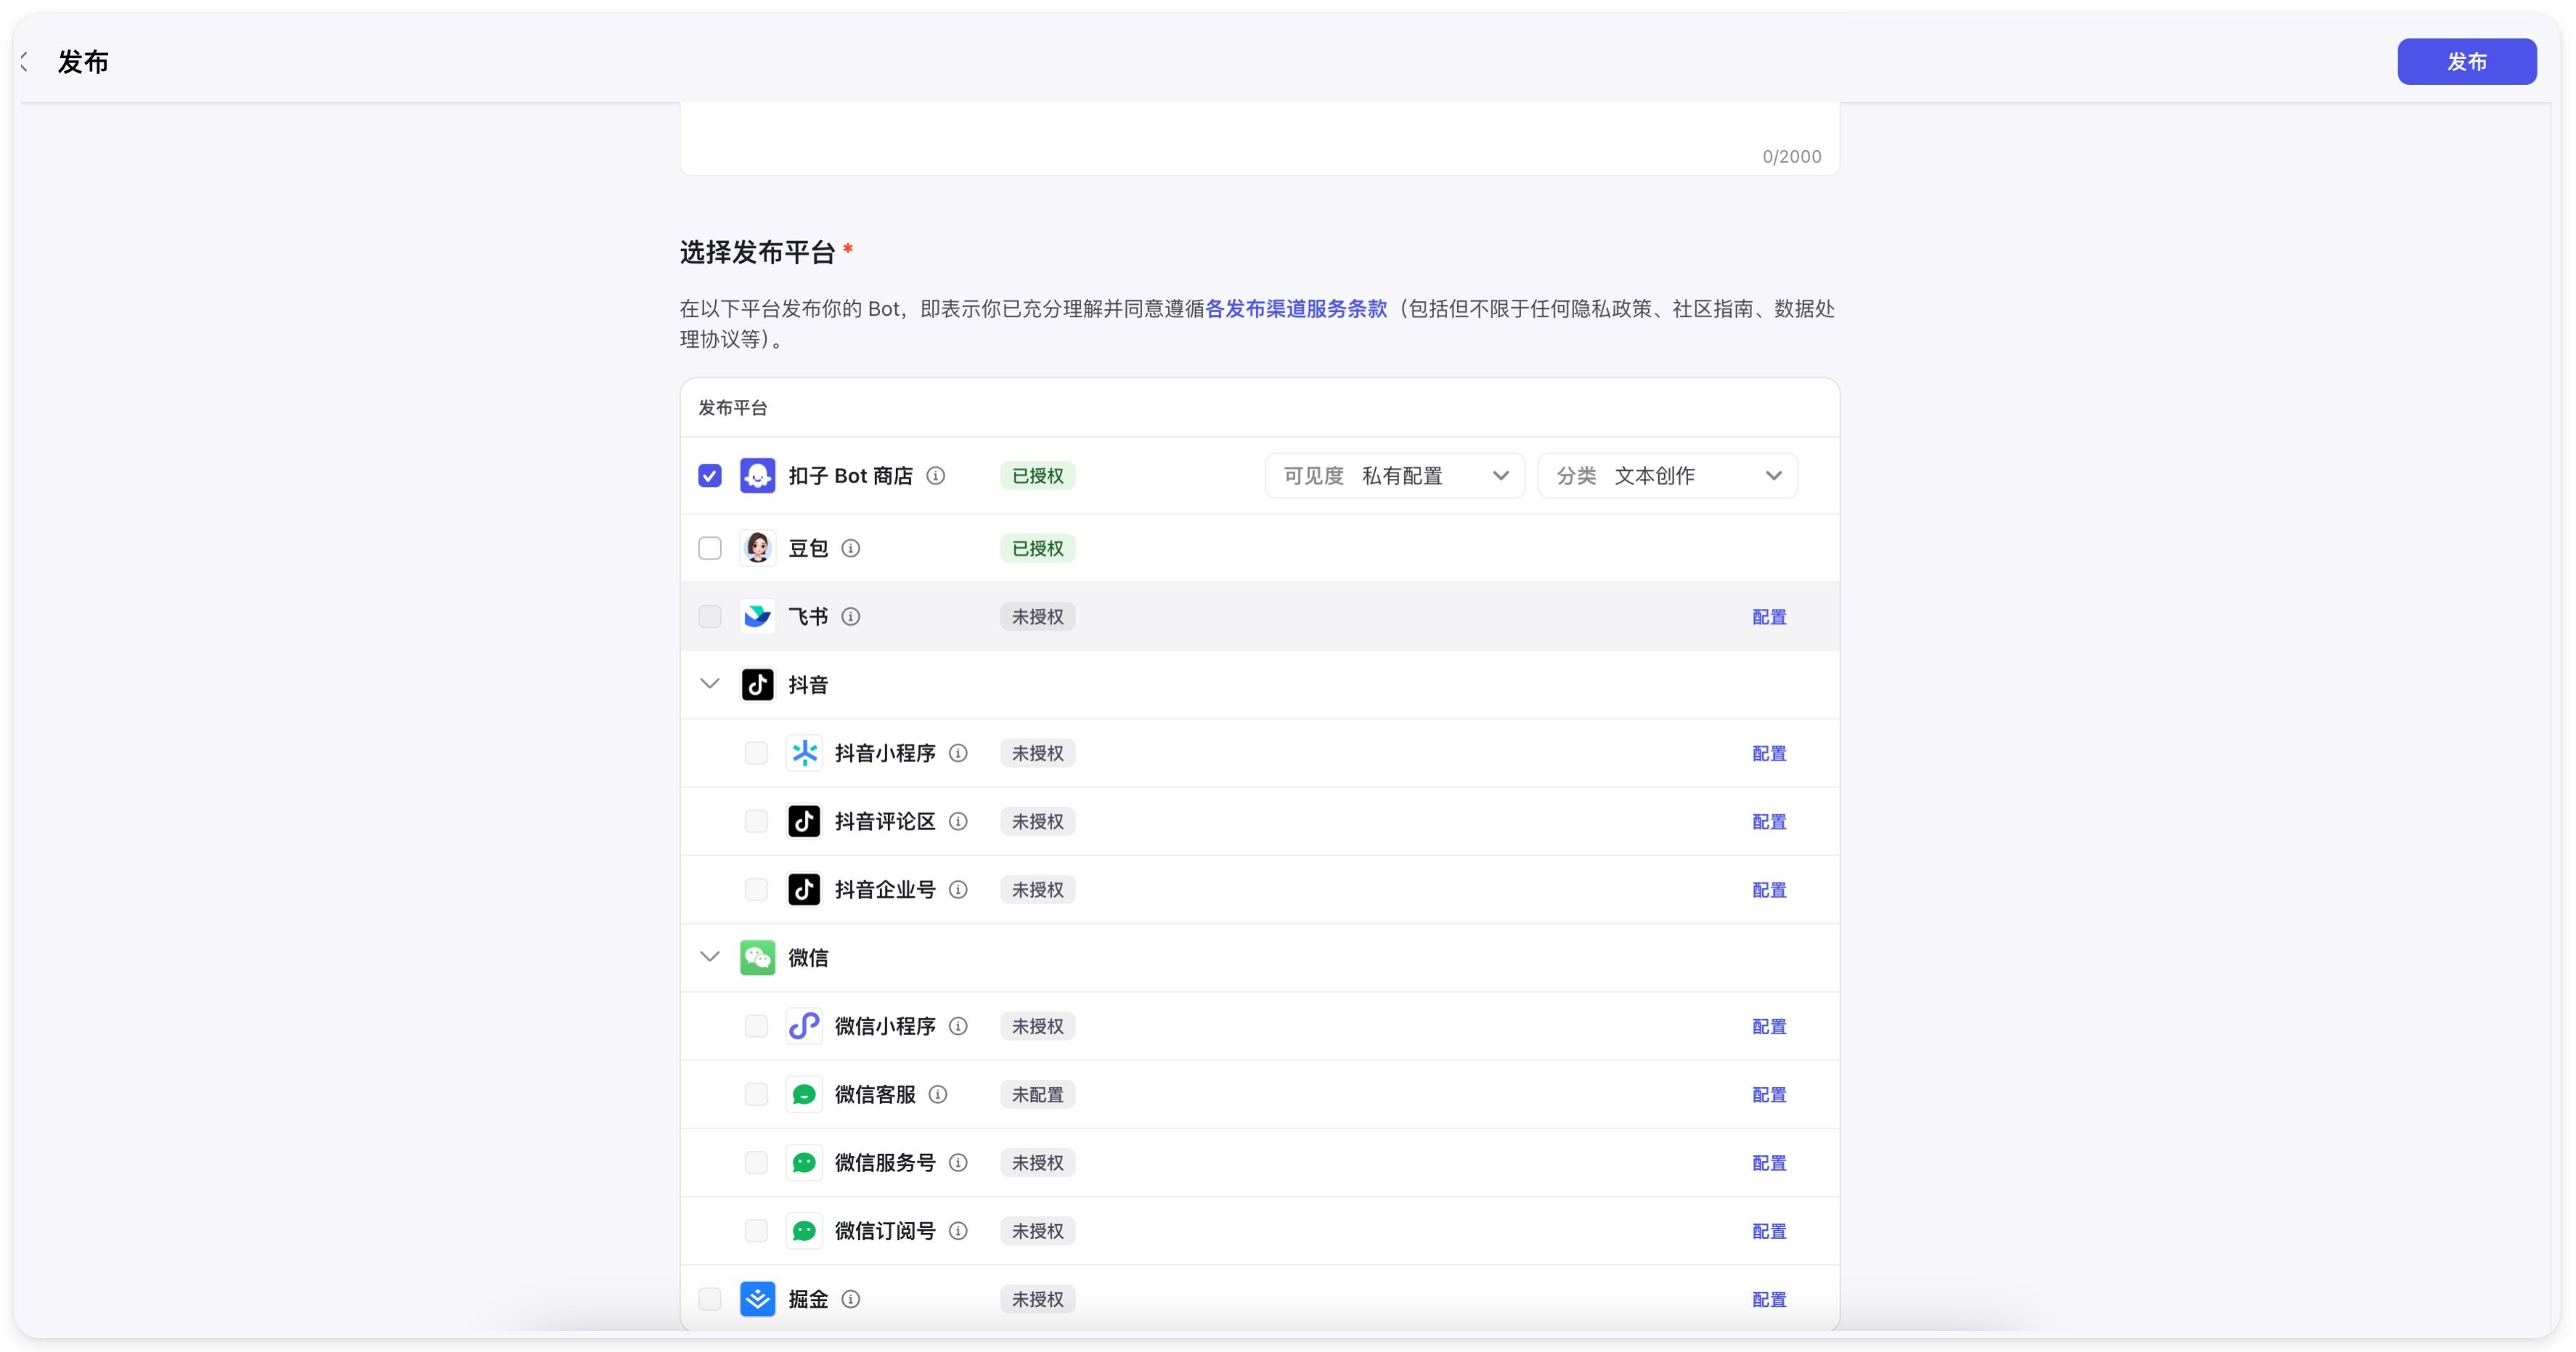Uncheck the 扣子 Bot 商店 checkbox

tap(710, 475)
